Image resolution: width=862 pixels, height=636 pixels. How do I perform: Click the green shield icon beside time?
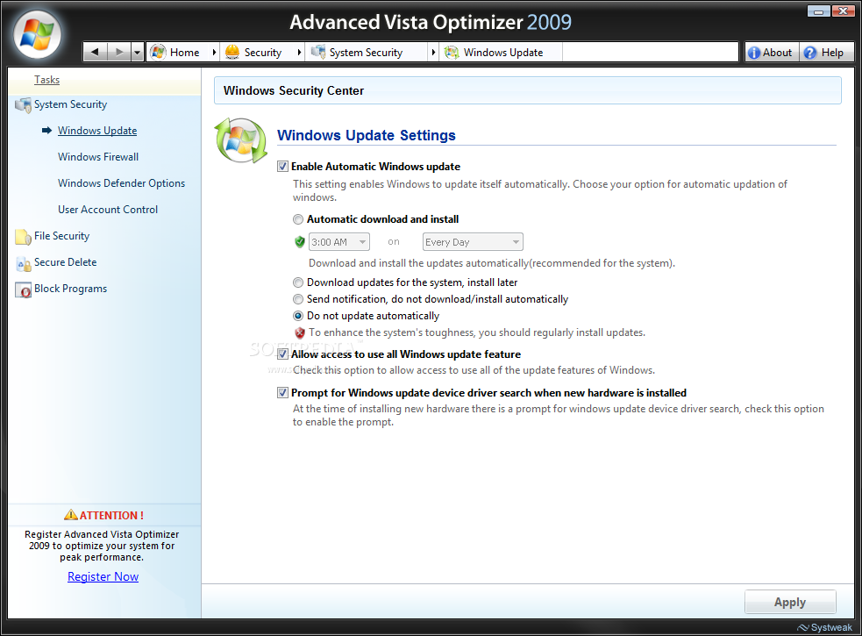[300, 241]
